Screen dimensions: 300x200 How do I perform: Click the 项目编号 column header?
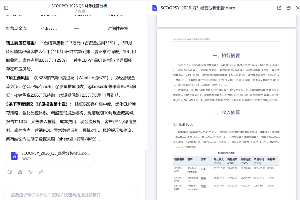tap(179, 159)
